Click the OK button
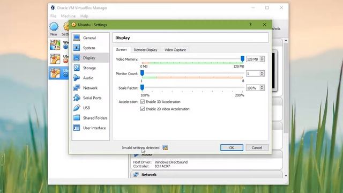343x193 pixels. pyautogui.click(x=232, y=148)
